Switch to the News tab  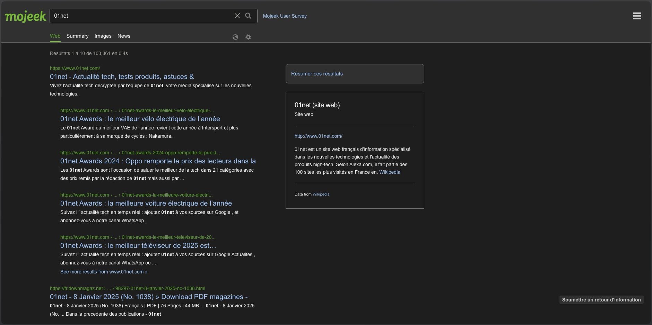124,36
